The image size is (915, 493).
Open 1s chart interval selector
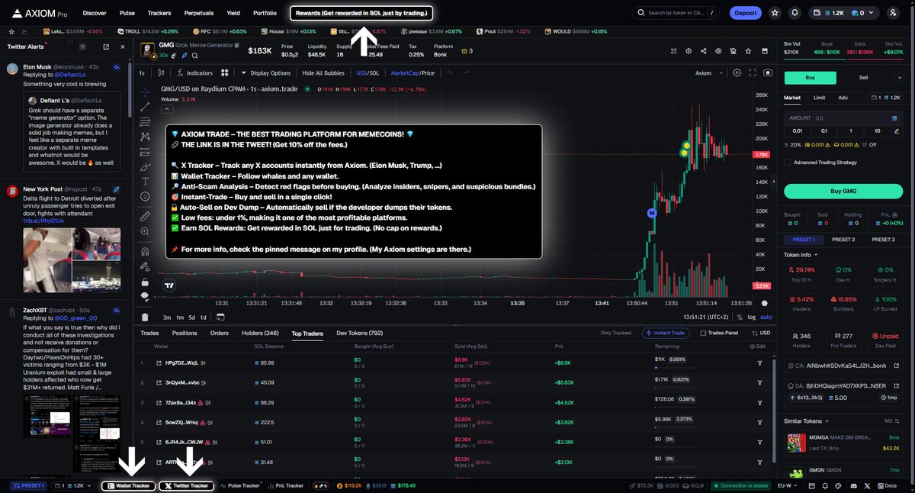(x=142, y=73)
